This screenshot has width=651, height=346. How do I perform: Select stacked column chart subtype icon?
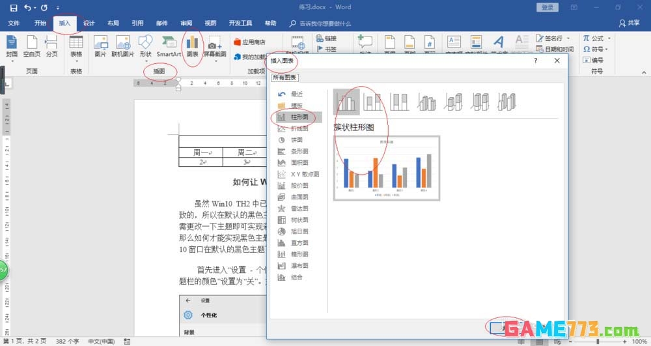click(372, 102)
